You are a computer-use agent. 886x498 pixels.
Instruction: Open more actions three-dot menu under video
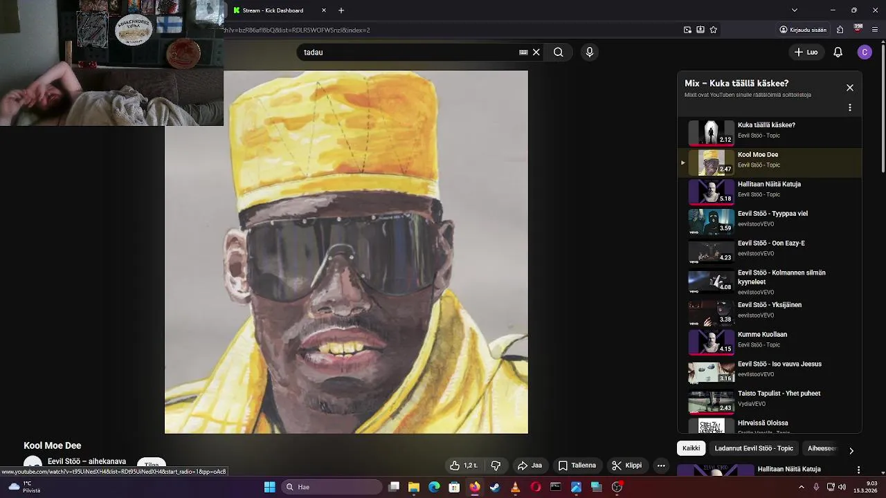click(661, 465)
